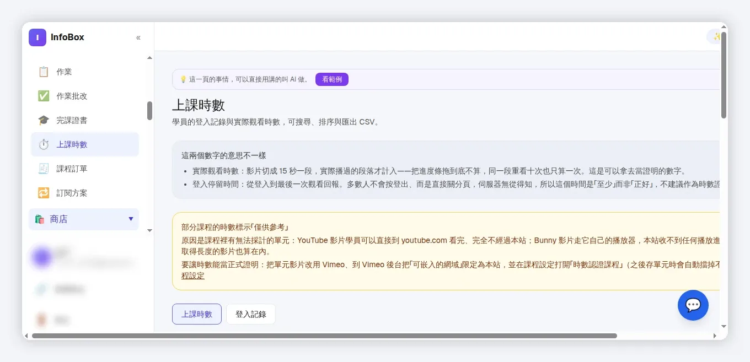This screenshot has height=362, width=750.
Task: Collapse the sidebar with the double-chevron icon
Action: 138,37
